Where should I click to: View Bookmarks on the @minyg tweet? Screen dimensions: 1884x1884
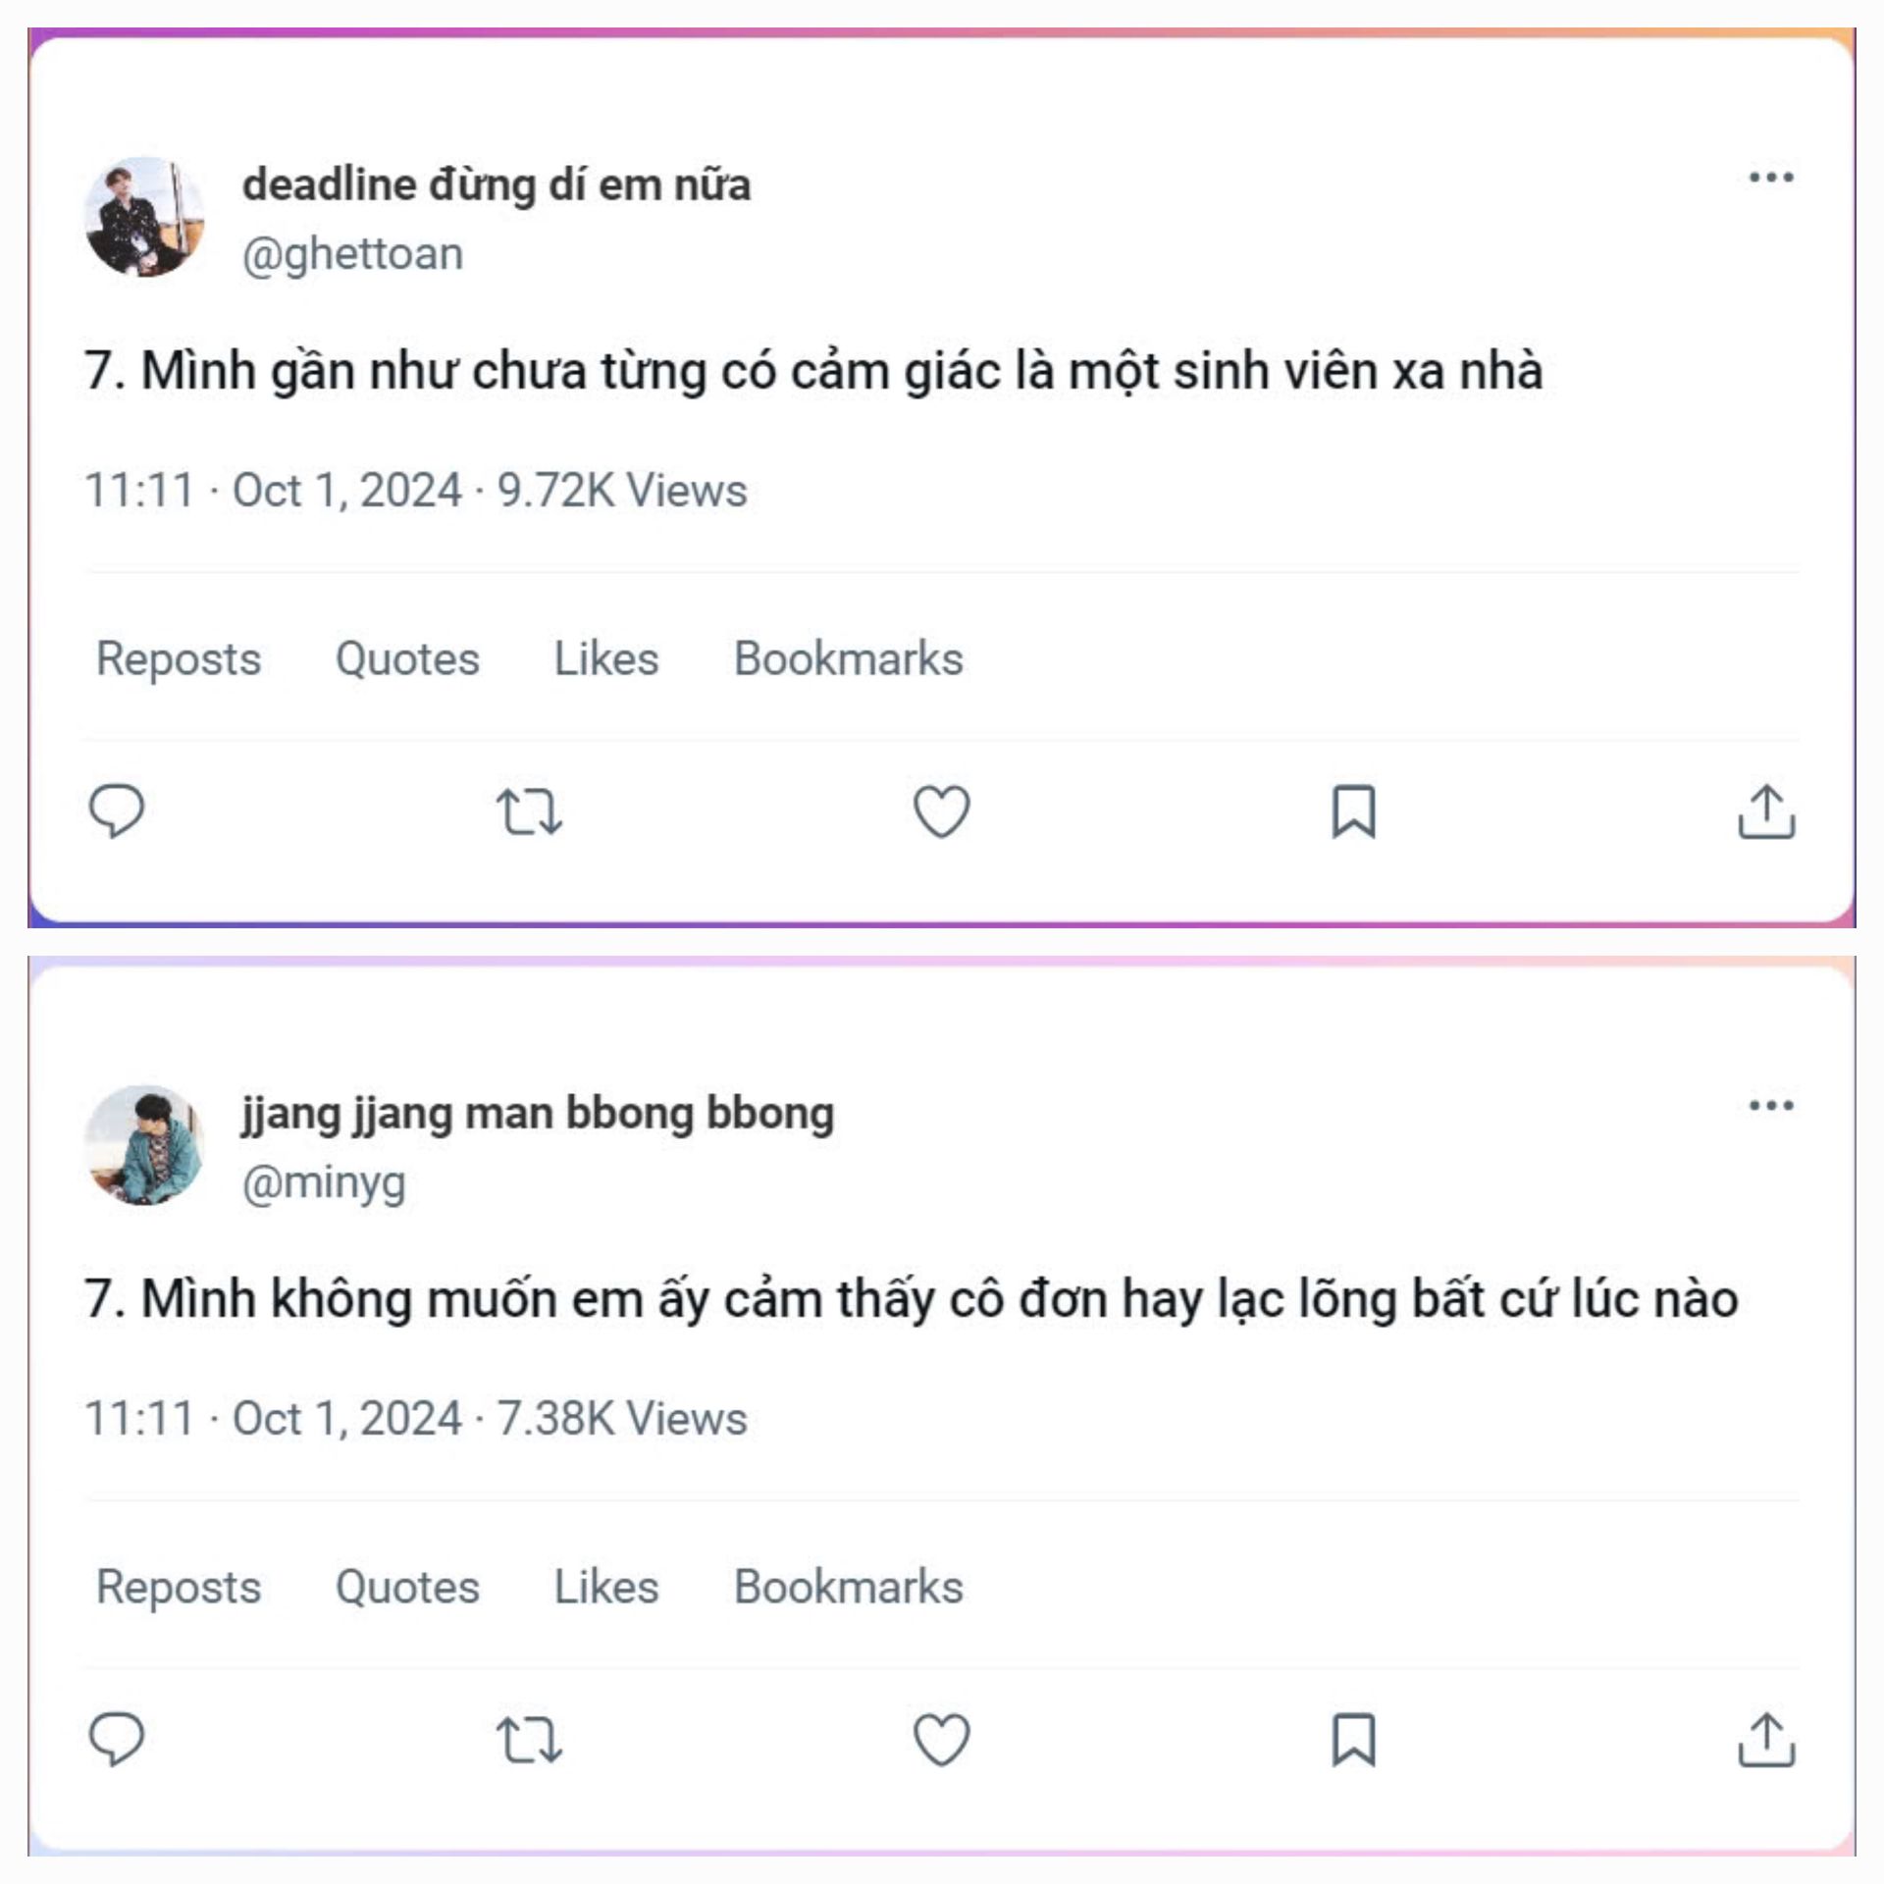click(849, 1587)
